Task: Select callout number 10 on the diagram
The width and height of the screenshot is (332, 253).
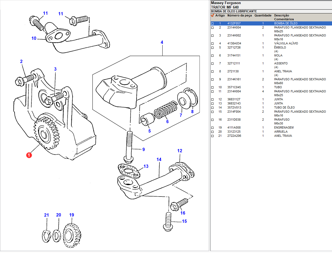Action: [x=34, y=38]
